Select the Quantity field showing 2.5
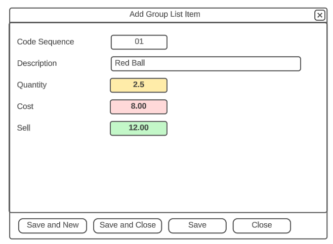333x244 pixels. point(139,85)
